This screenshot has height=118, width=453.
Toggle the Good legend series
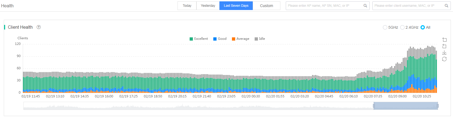point(220,39)
